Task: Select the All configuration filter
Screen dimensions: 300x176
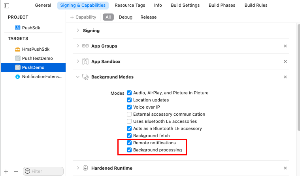Action: [x=108, y=17]
